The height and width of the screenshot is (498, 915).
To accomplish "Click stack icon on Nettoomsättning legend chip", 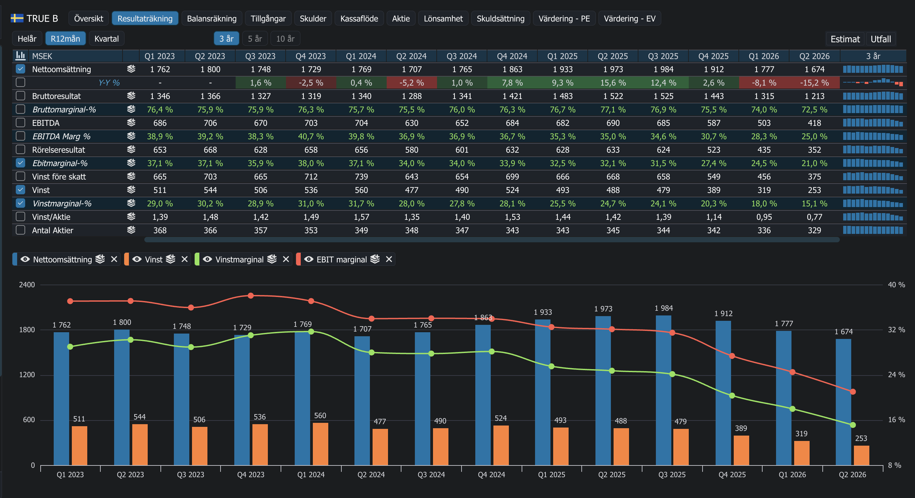I will pos(100,259).
